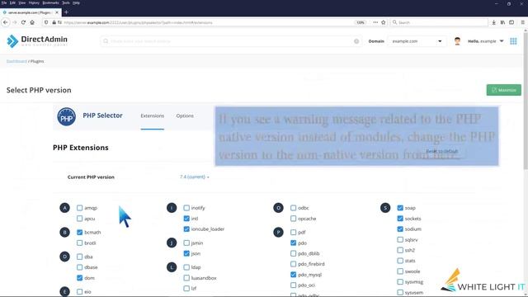
Task: Open the History menu
Action: coord(34,2)
